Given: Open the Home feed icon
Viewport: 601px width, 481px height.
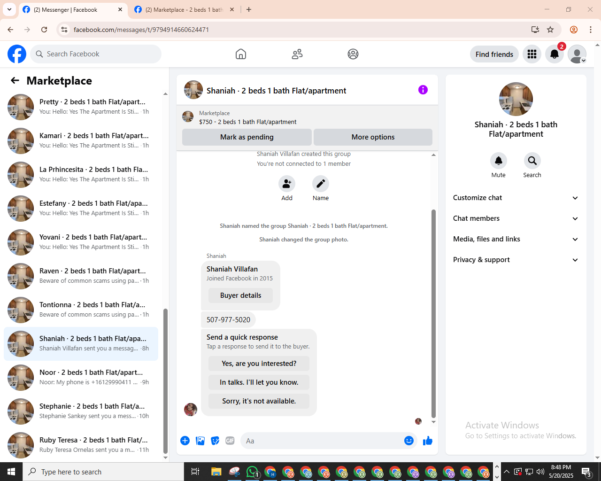Looking at the screenshot, I should pos(241,54).
